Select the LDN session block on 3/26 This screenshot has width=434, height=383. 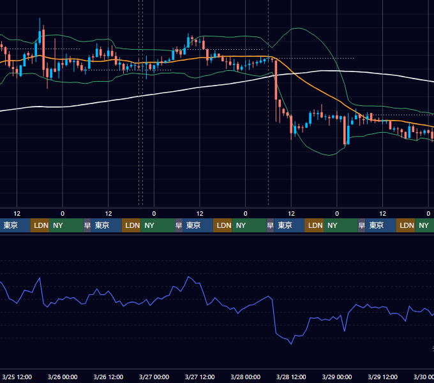131,225
